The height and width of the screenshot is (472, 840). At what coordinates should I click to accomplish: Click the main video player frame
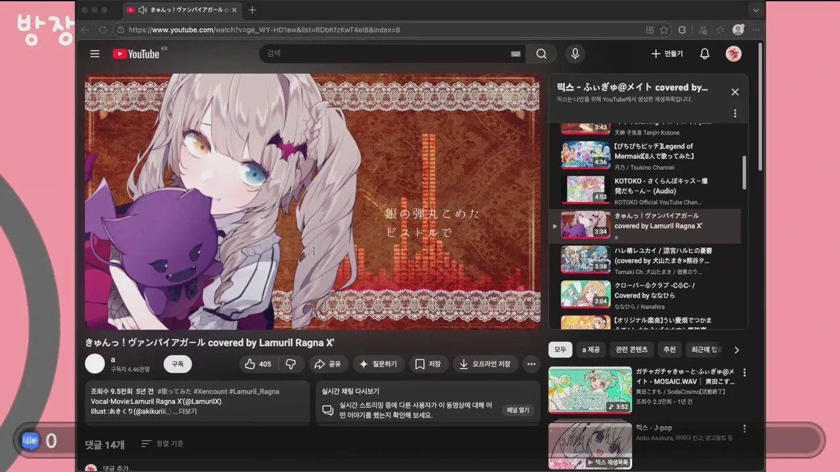[x=312, y=201]
